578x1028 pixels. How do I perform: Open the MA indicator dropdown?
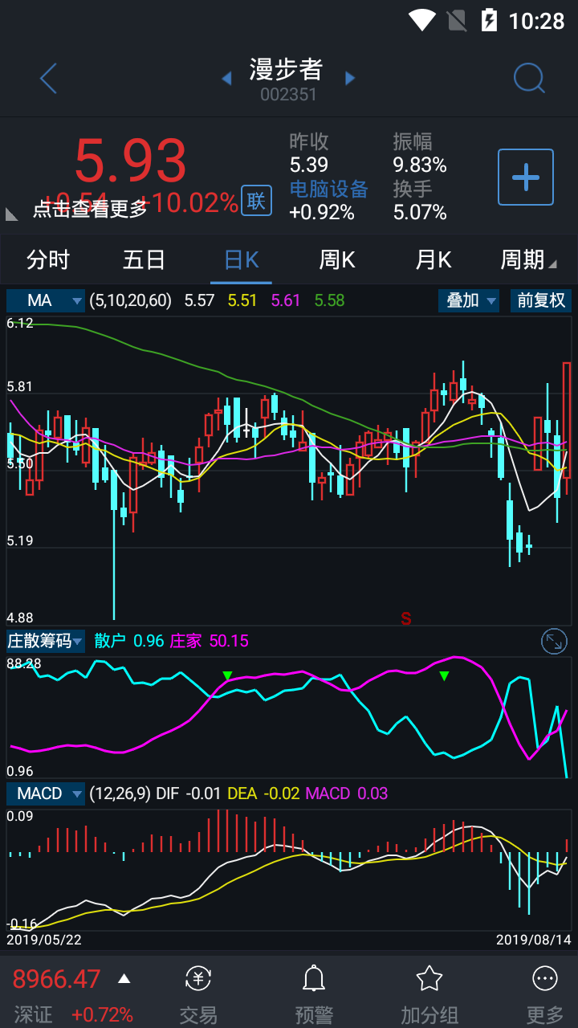pos(46,300)
